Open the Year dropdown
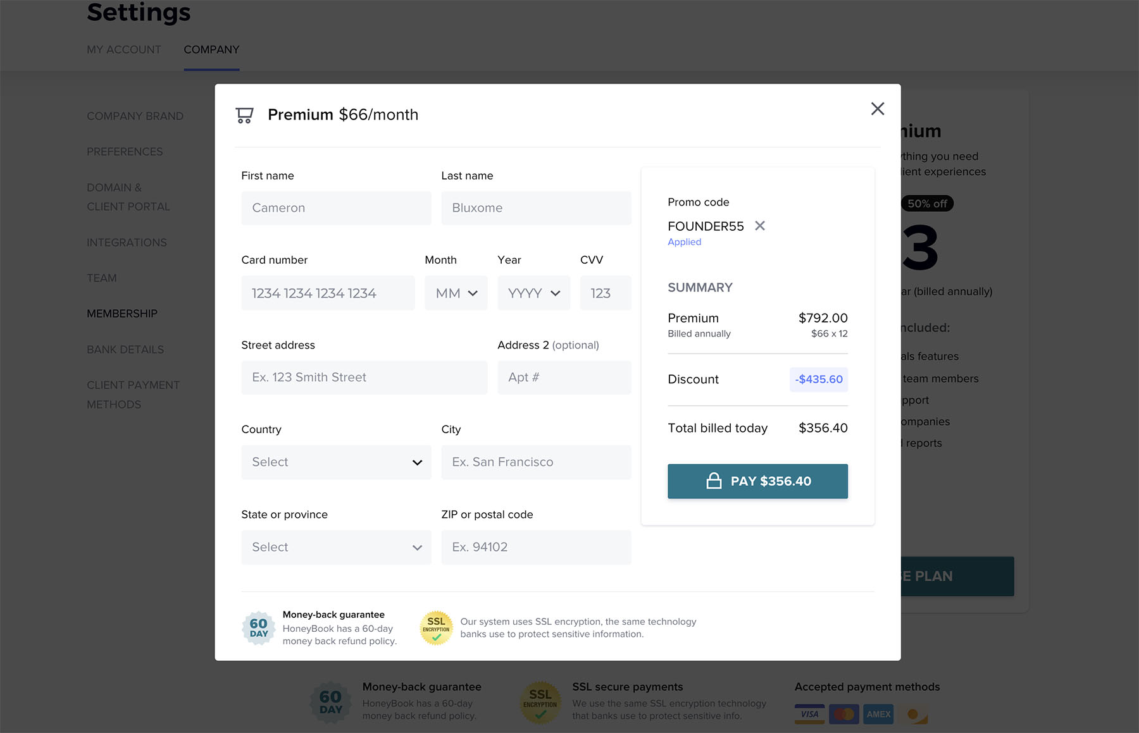1139x733 pixels. click(x=533, y=293)
